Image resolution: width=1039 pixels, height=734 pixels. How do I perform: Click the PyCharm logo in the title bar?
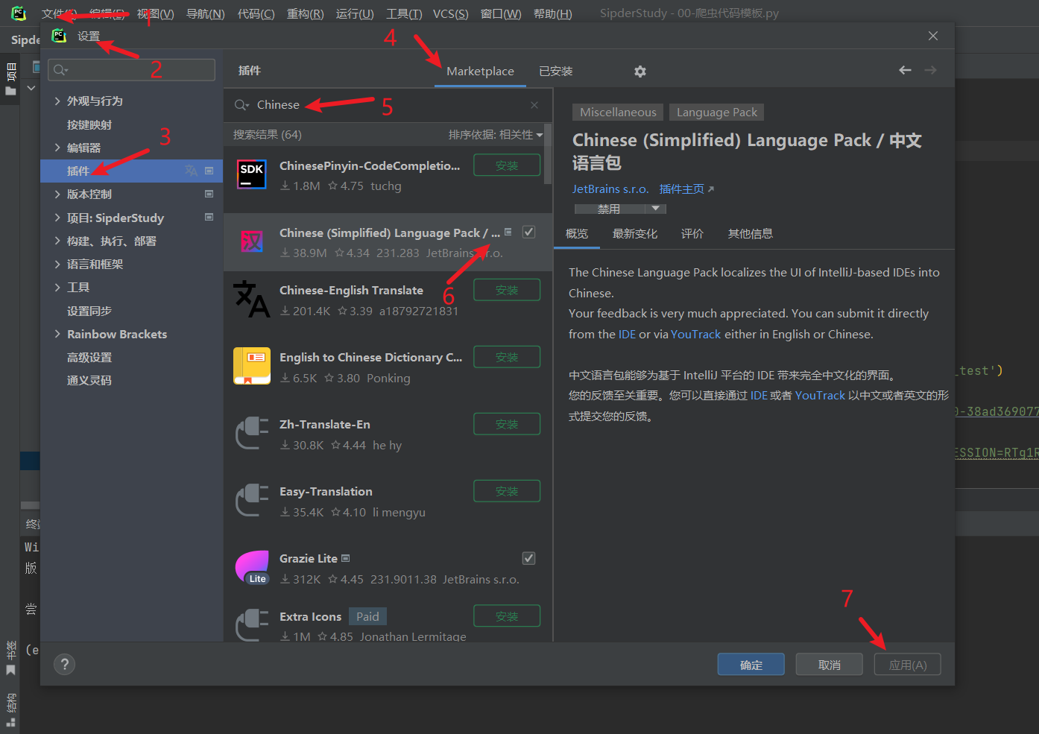[x=19, y=13]
